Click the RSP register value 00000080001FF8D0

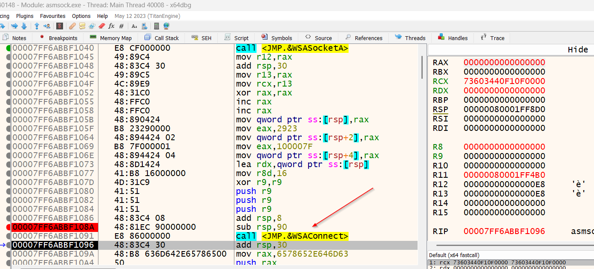click(504, 109)
